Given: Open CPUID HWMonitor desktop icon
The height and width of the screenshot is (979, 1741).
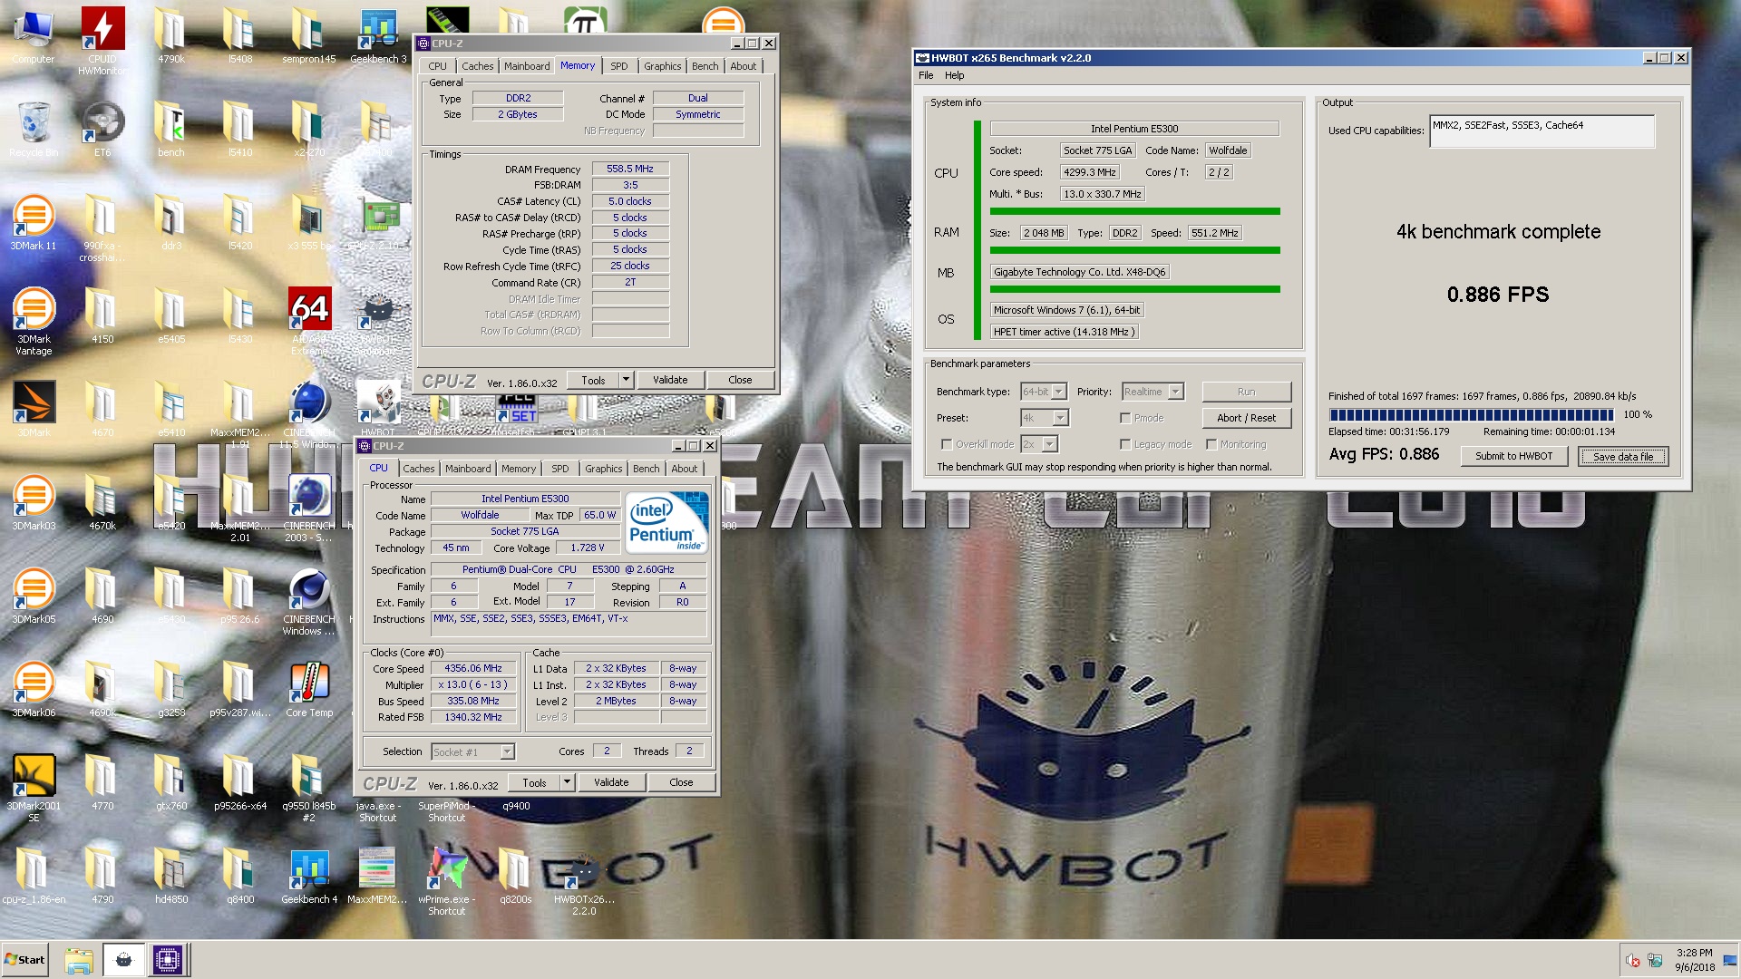Looking at the screenshot, I should point(102,38).
